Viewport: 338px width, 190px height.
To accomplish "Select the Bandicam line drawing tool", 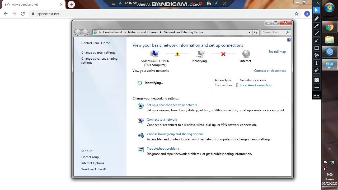I will (x=317, y=33).
